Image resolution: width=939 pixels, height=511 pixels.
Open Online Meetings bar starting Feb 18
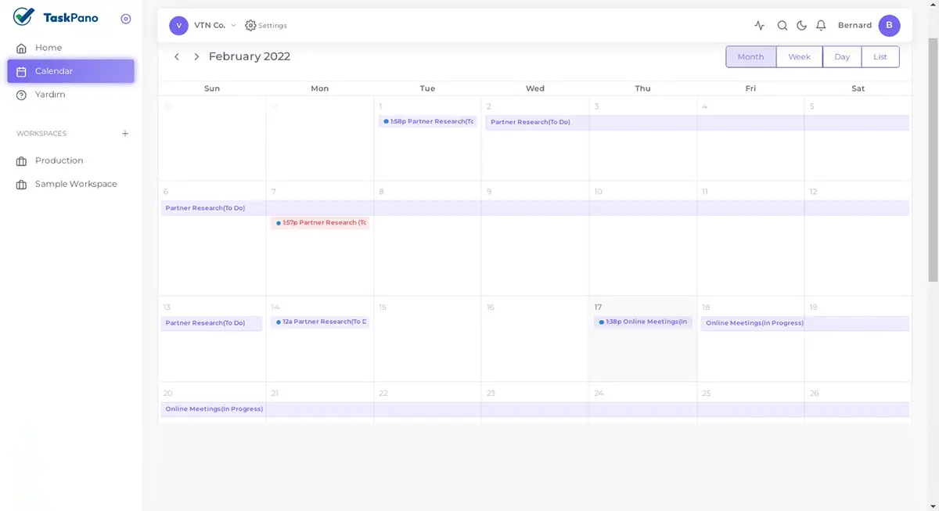[x=804, y=323]
